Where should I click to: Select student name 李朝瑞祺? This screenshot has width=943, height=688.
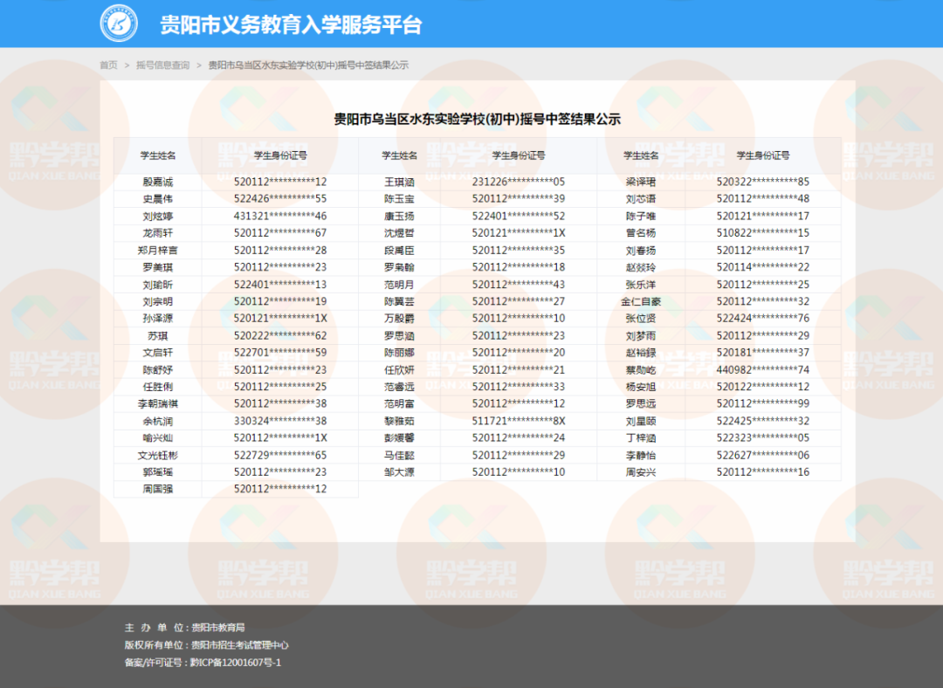tap(157, 403)
